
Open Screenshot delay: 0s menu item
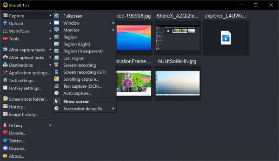pyautogui.click(x=84, y=109)
